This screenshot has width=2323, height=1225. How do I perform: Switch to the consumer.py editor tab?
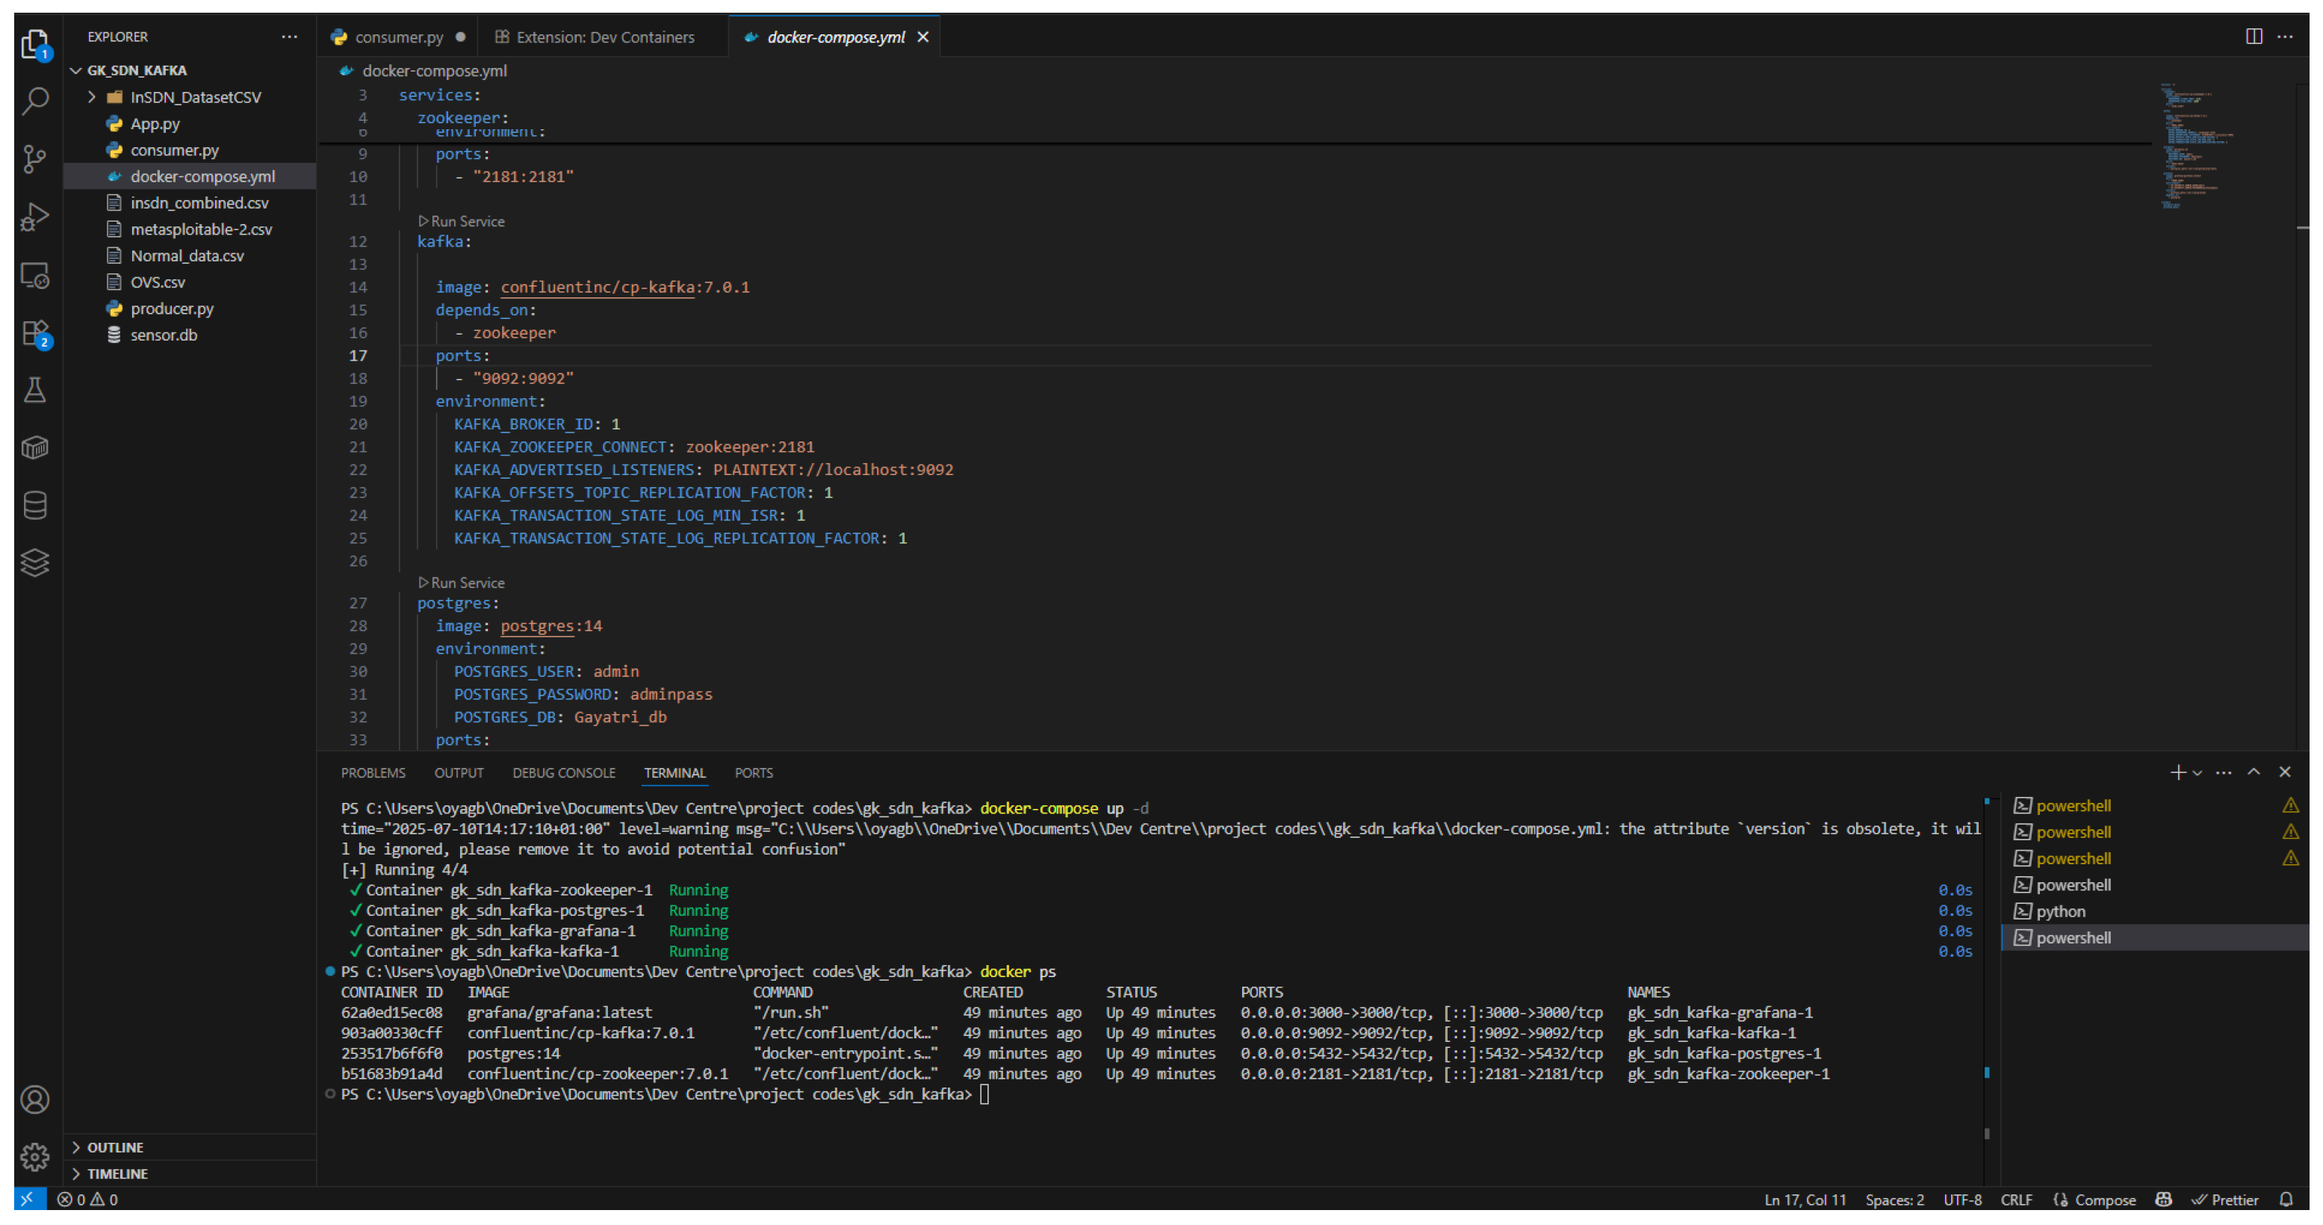point(397,37)
